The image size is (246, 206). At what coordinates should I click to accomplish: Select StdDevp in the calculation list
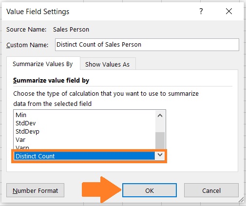tap(84, 131)
